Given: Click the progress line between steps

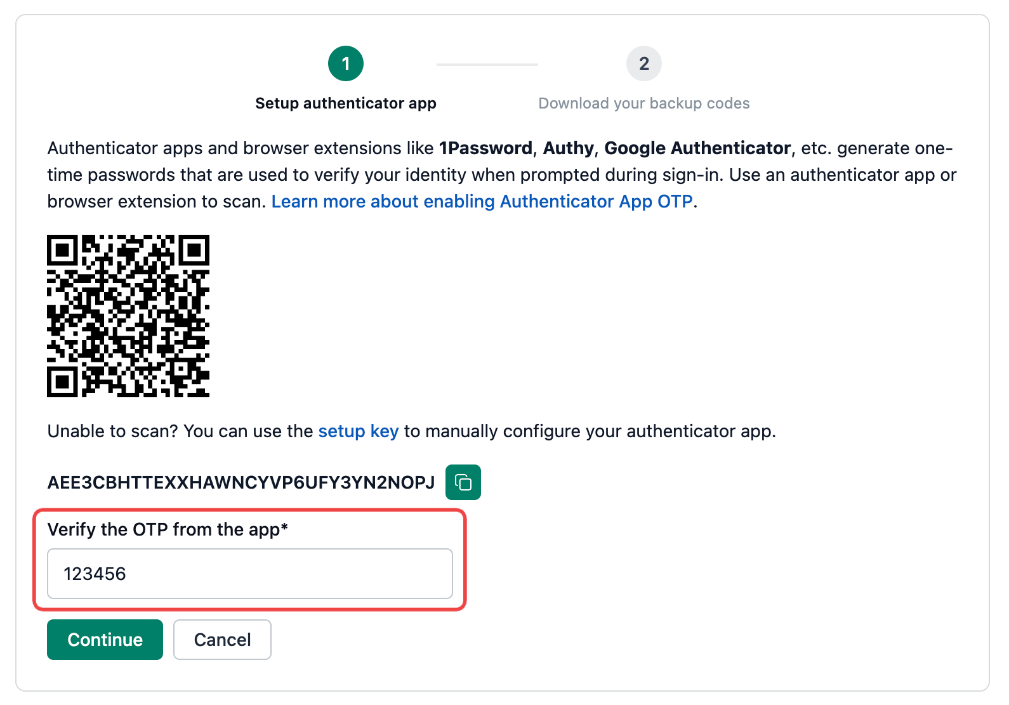Looking at the screenshot, I should coord(487,64).
